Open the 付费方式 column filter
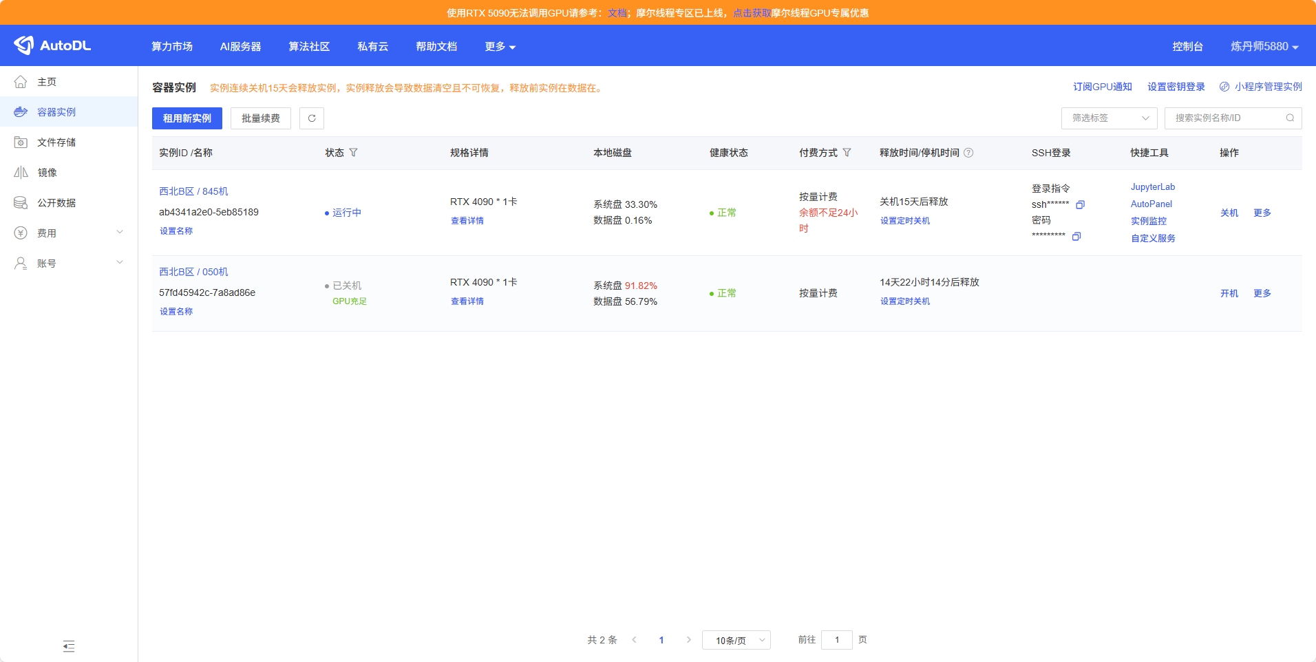Viewport: 1316px width, 662px height. pyautogui.click(x=848, y=152)
